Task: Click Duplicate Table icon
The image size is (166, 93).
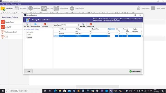Action: coord(36,24)
